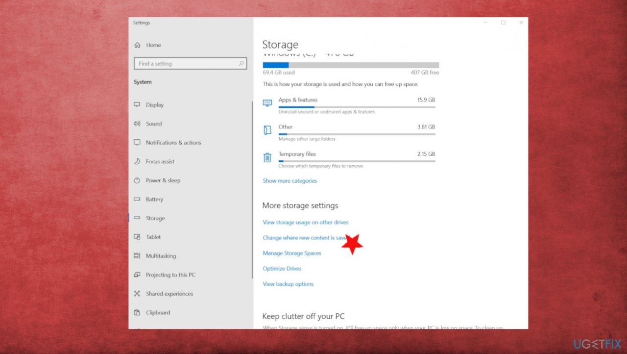The image size is (627, 354).
Task: Click the 3.81 GB value
Action: click(426, 127)
